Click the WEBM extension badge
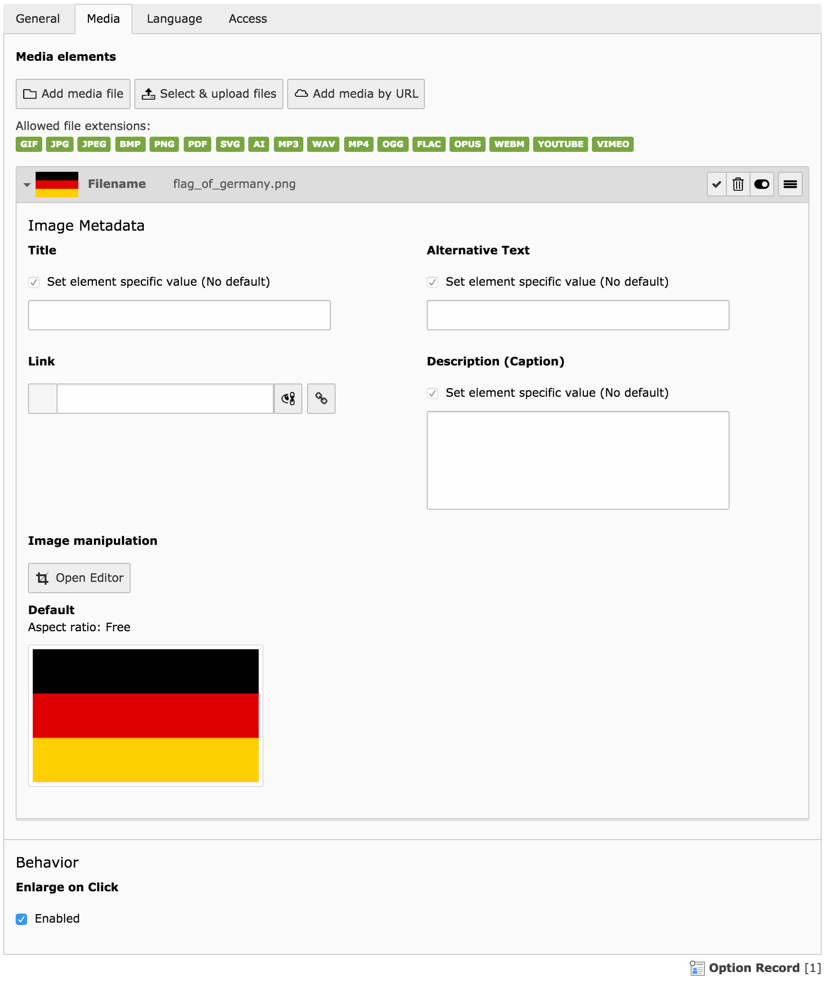The width and height of the screenshot is (825, 981). tap(509, 144)
